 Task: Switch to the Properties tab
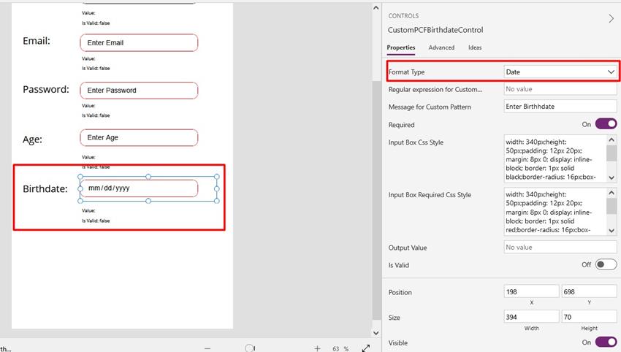coord(401,47)
